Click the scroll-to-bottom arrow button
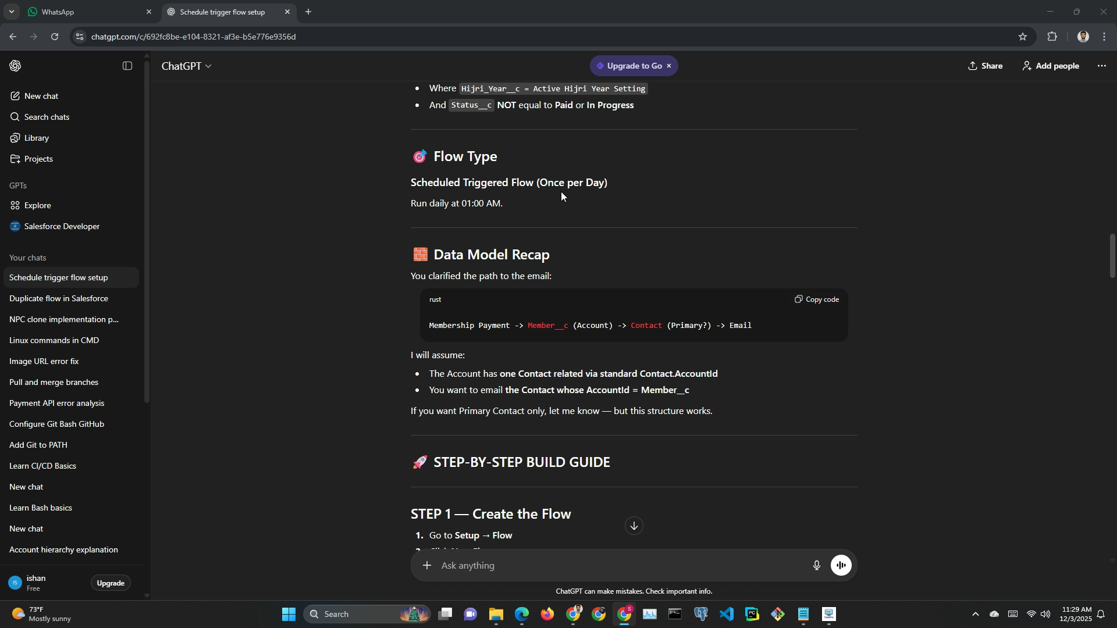 coord(634,526)
